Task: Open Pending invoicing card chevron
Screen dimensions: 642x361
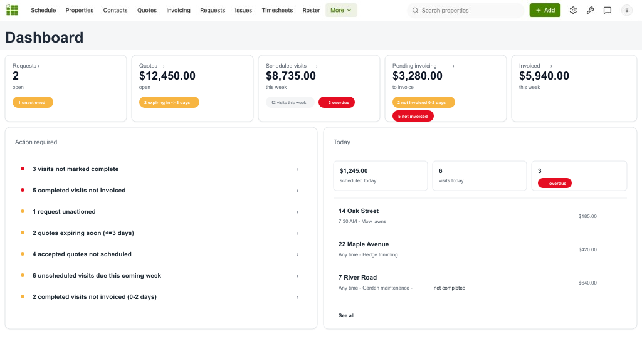Action: (x=453, y=66)
